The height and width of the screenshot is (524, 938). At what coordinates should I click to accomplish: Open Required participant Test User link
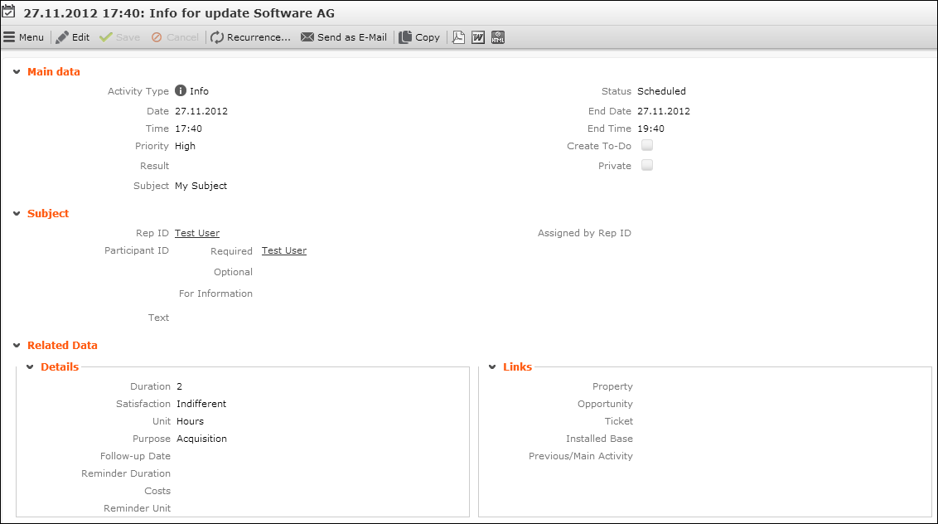point(283,250)
